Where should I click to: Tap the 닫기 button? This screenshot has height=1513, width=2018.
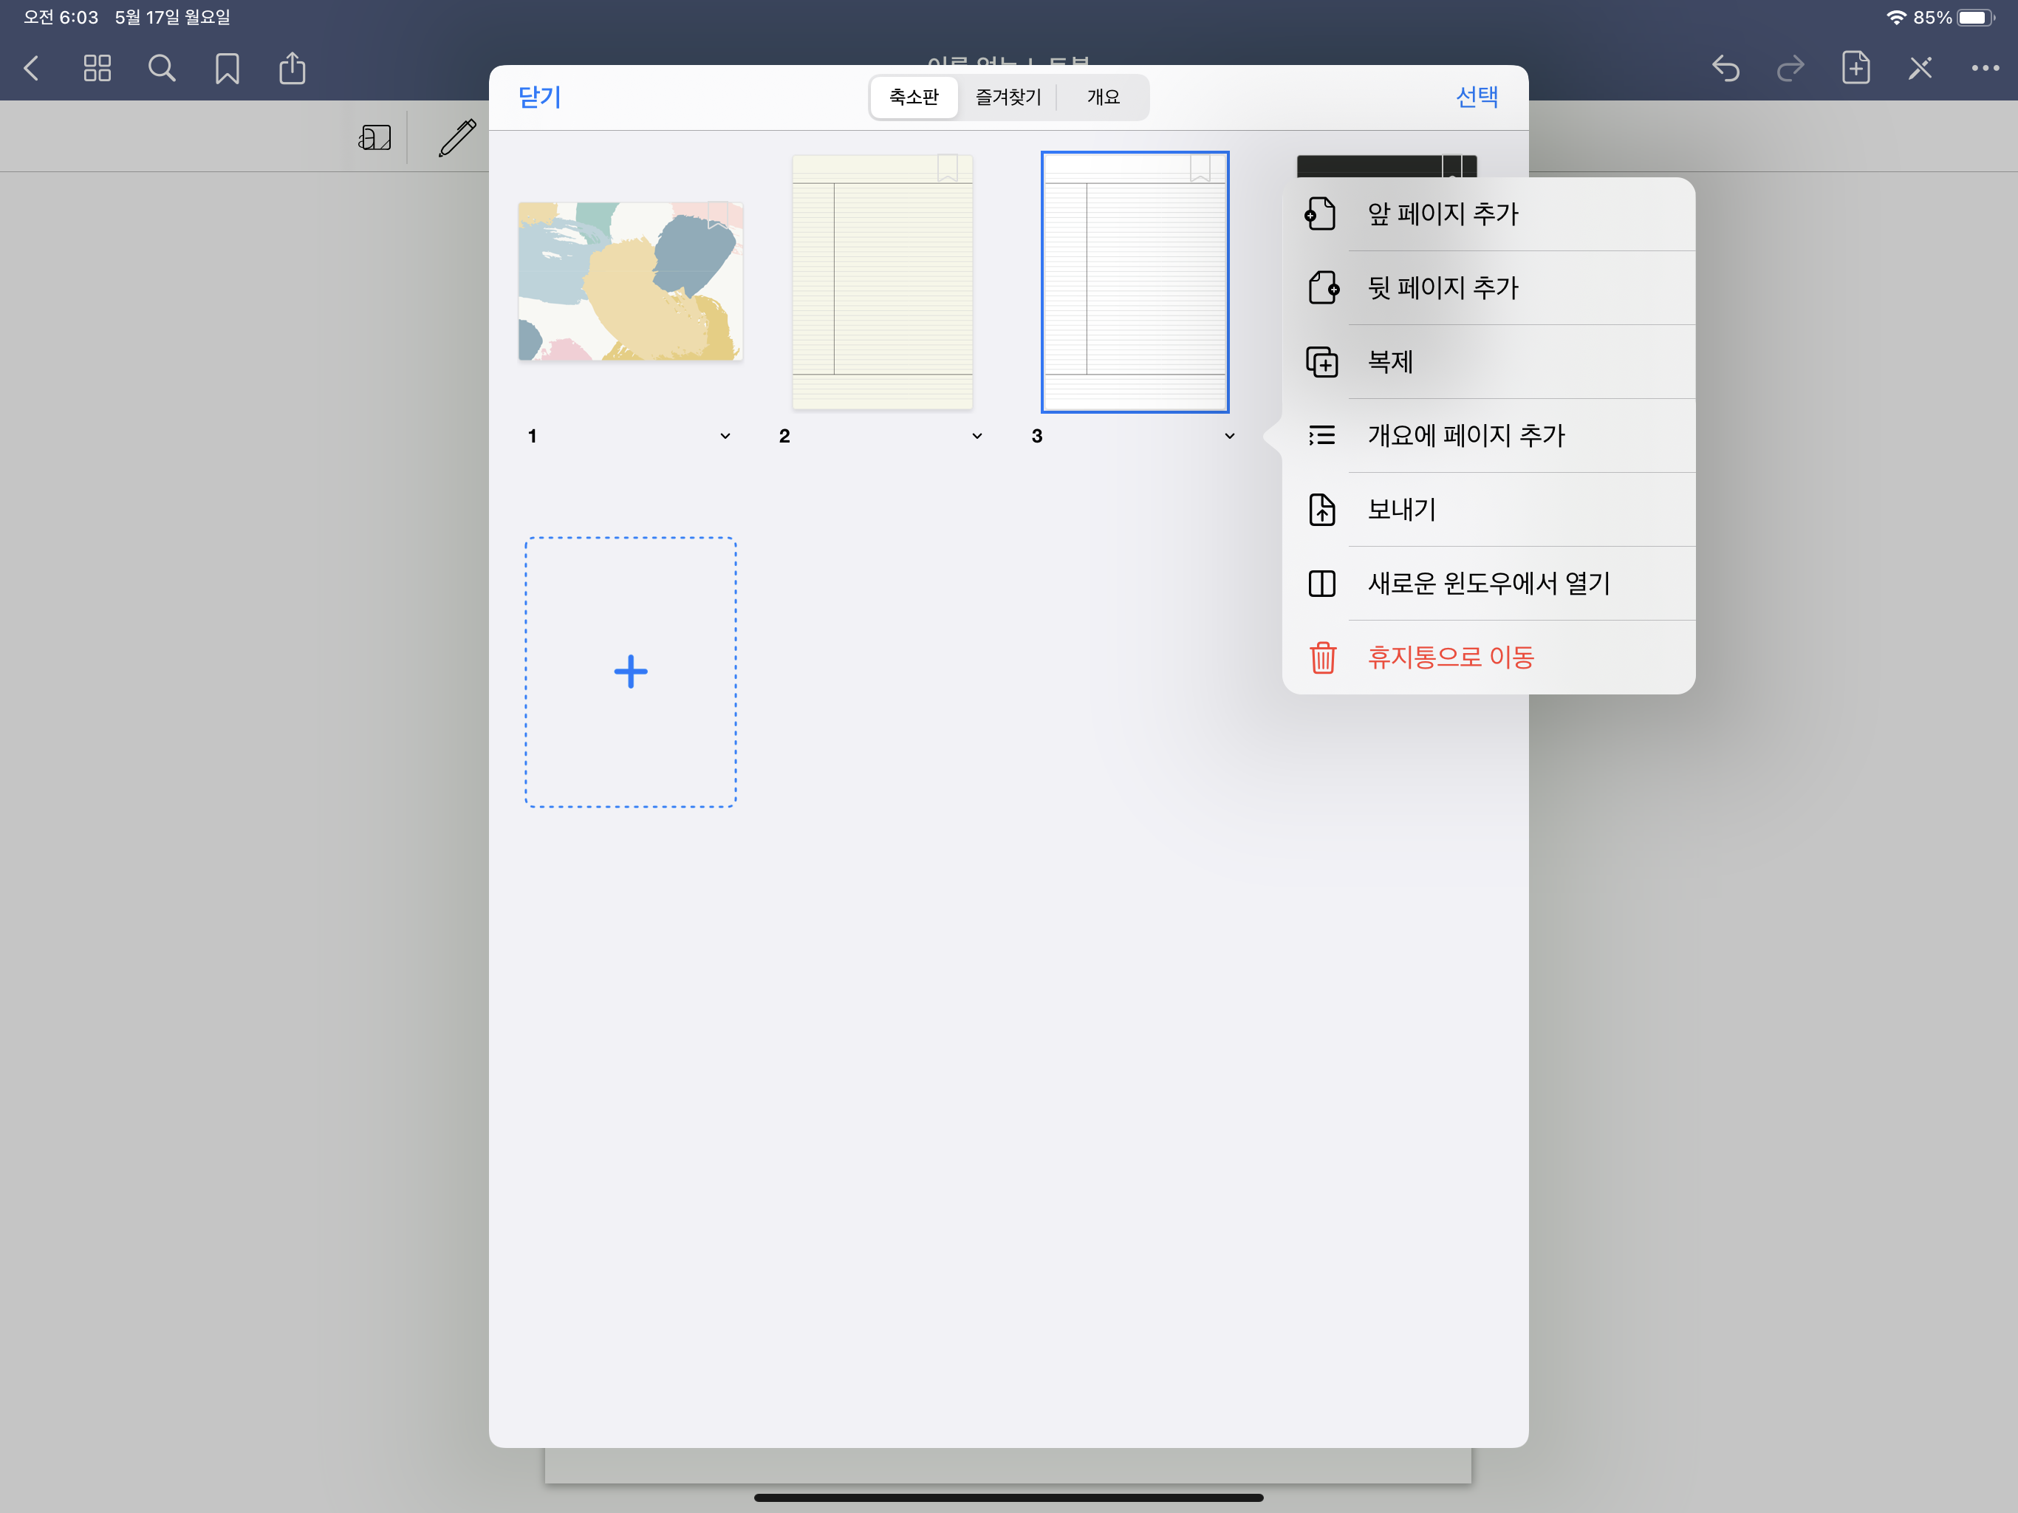point(539,97)
